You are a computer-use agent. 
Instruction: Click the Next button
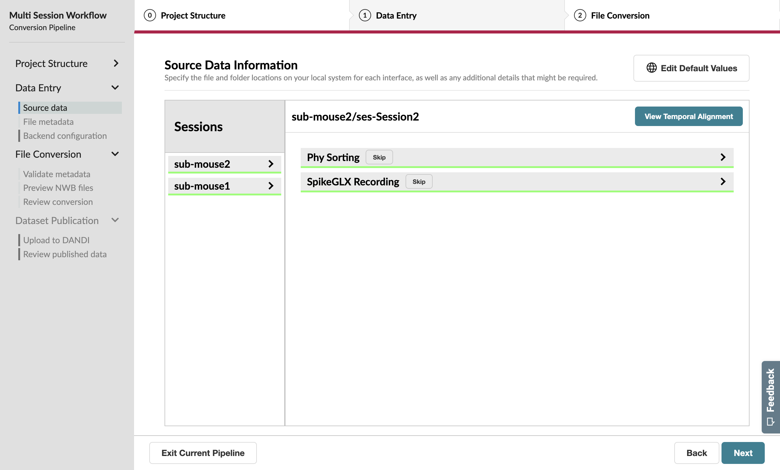pyautogui.click(x=743, y=453)
